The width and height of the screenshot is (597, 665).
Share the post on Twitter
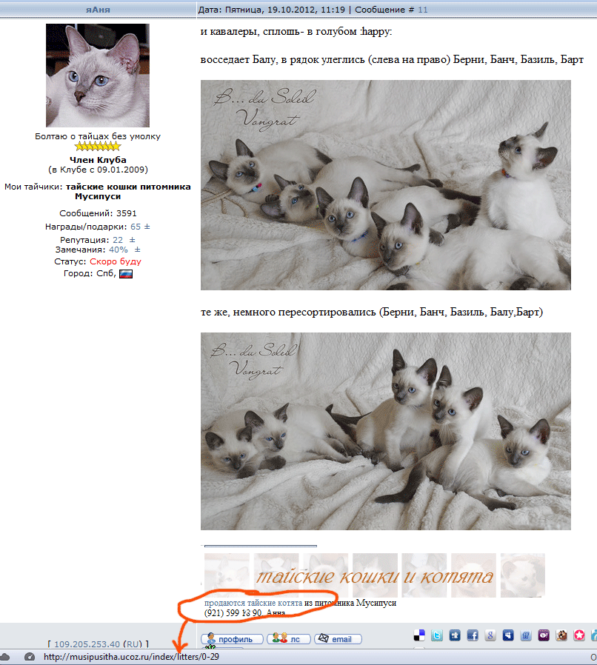[x=436, y=635]
